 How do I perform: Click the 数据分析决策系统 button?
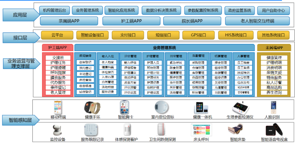click(x=161, y=10)
